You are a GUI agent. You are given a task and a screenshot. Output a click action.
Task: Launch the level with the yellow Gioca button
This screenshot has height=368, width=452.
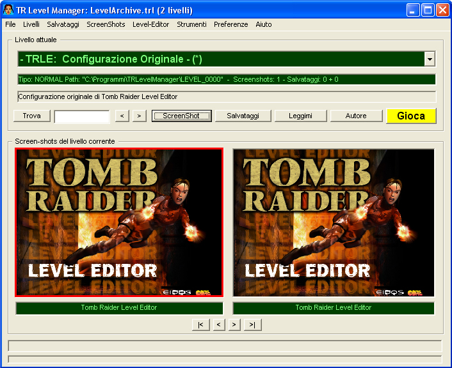411,116
